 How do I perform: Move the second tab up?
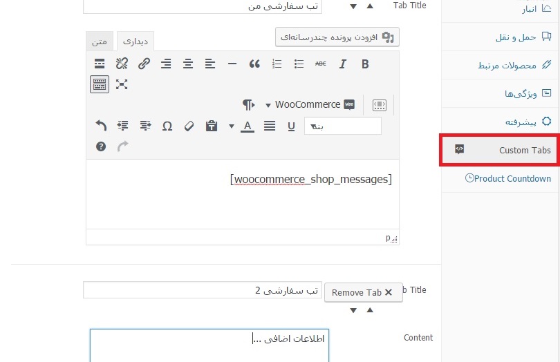tap(370, 310)
